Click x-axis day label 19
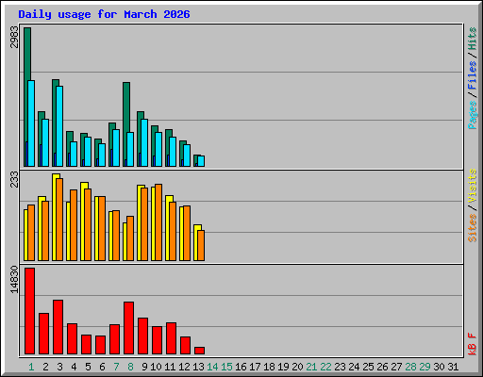The height and width of the screenshot is (377, 483). click(283, 367)
